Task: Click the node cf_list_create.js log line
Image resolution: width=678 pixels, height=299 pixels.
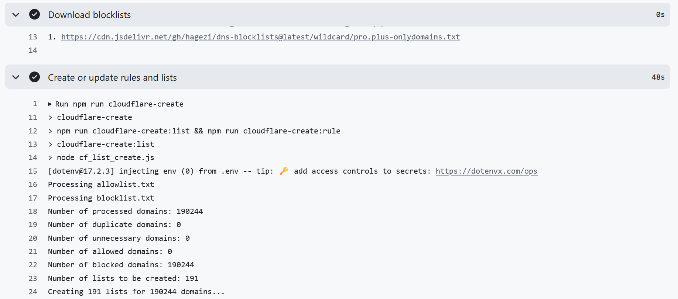Action: click(x=101, y=157)
